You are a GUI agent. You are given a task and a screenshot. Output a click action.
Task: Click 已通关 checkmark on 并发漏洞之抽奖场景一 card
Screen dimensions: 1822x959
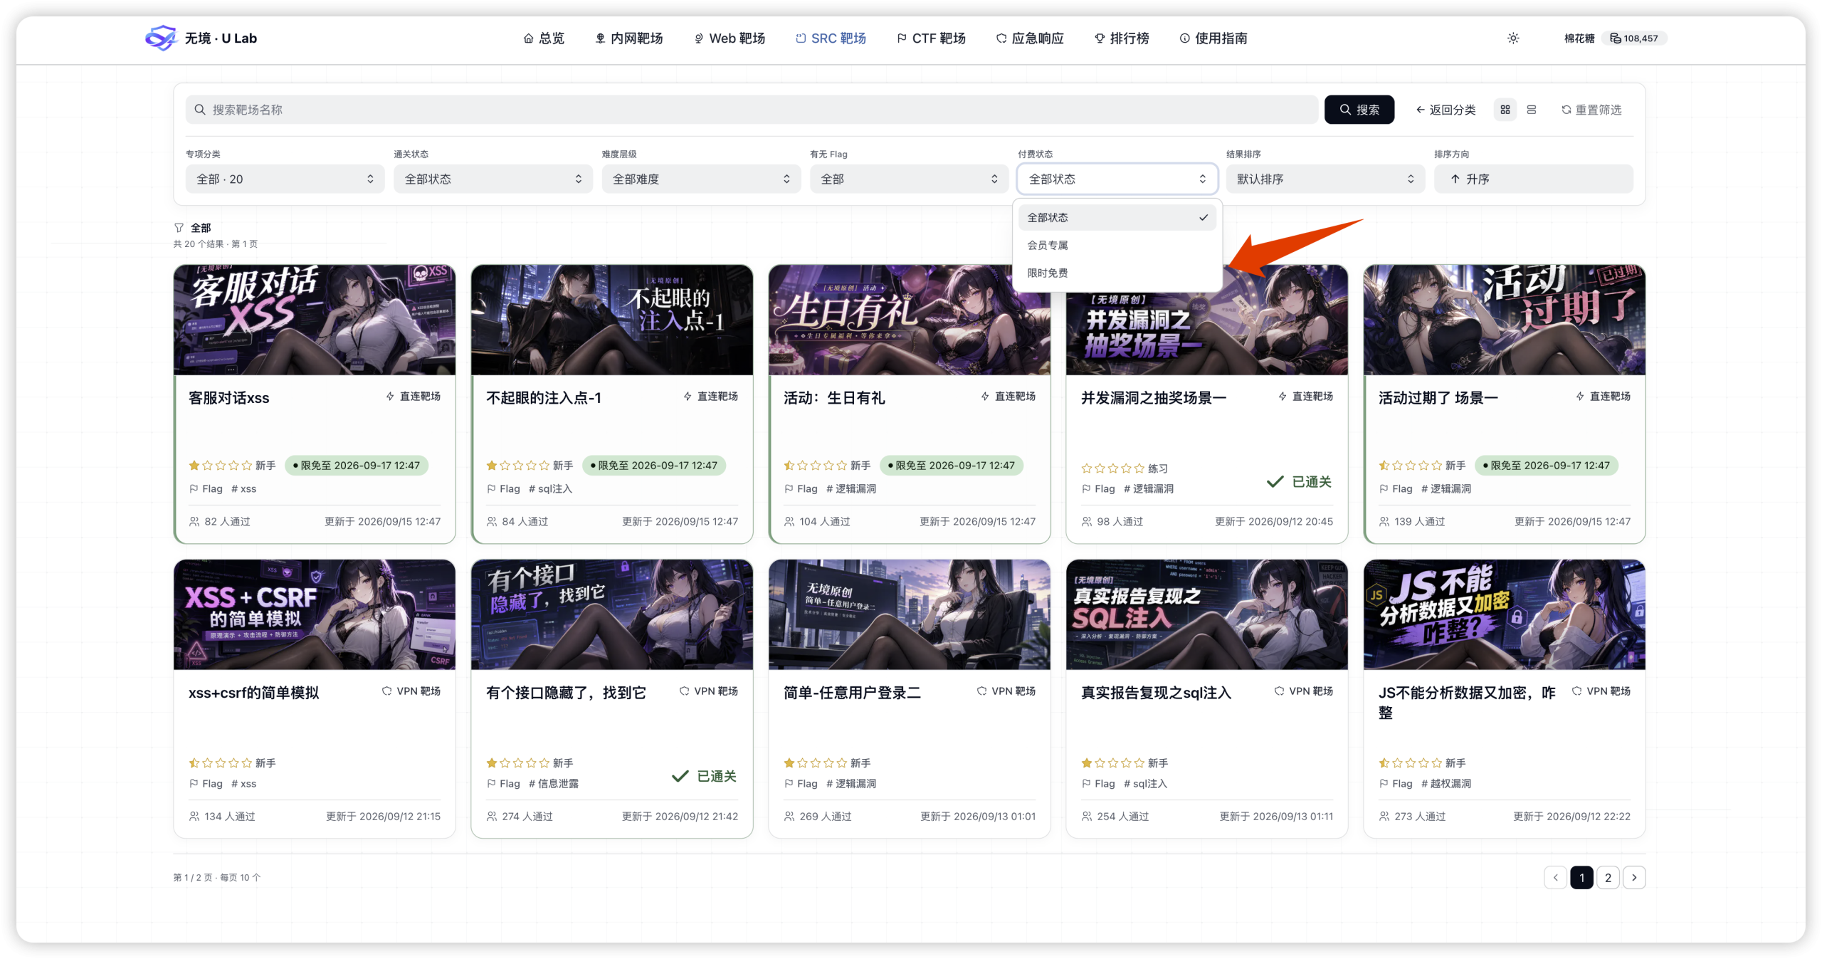click(1275, 482)
